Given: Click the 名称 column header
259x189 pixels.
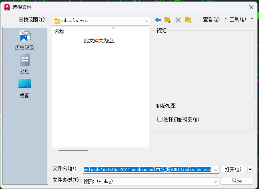Looking at the screenshot, I should click(x=59, y=31).
